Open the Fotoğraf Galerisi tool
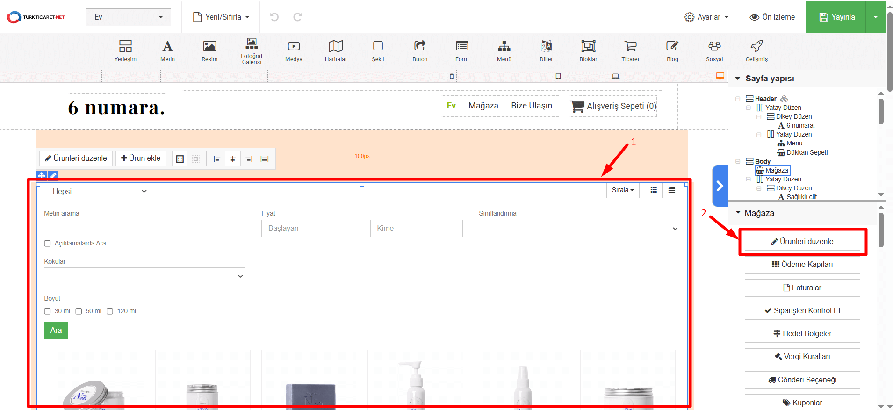 (252, 50)
